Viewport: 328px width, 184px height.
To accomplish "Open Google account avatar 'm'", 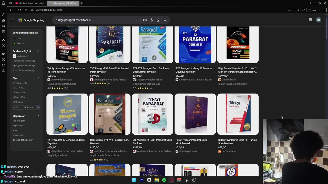I will pyautogui.click(x=319, y=20).
